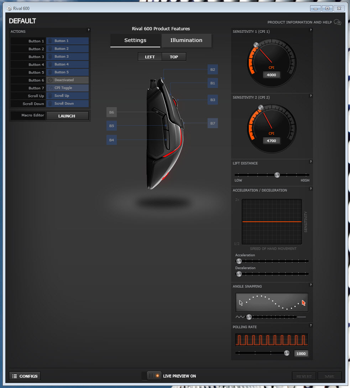Change the Button 5 action assignment
This screenshot has height=388, width=350.
(x=67, y=72)
